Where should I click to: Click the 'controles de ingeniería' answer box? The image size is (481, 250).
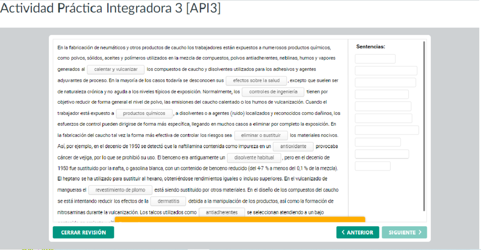(273, 92)
